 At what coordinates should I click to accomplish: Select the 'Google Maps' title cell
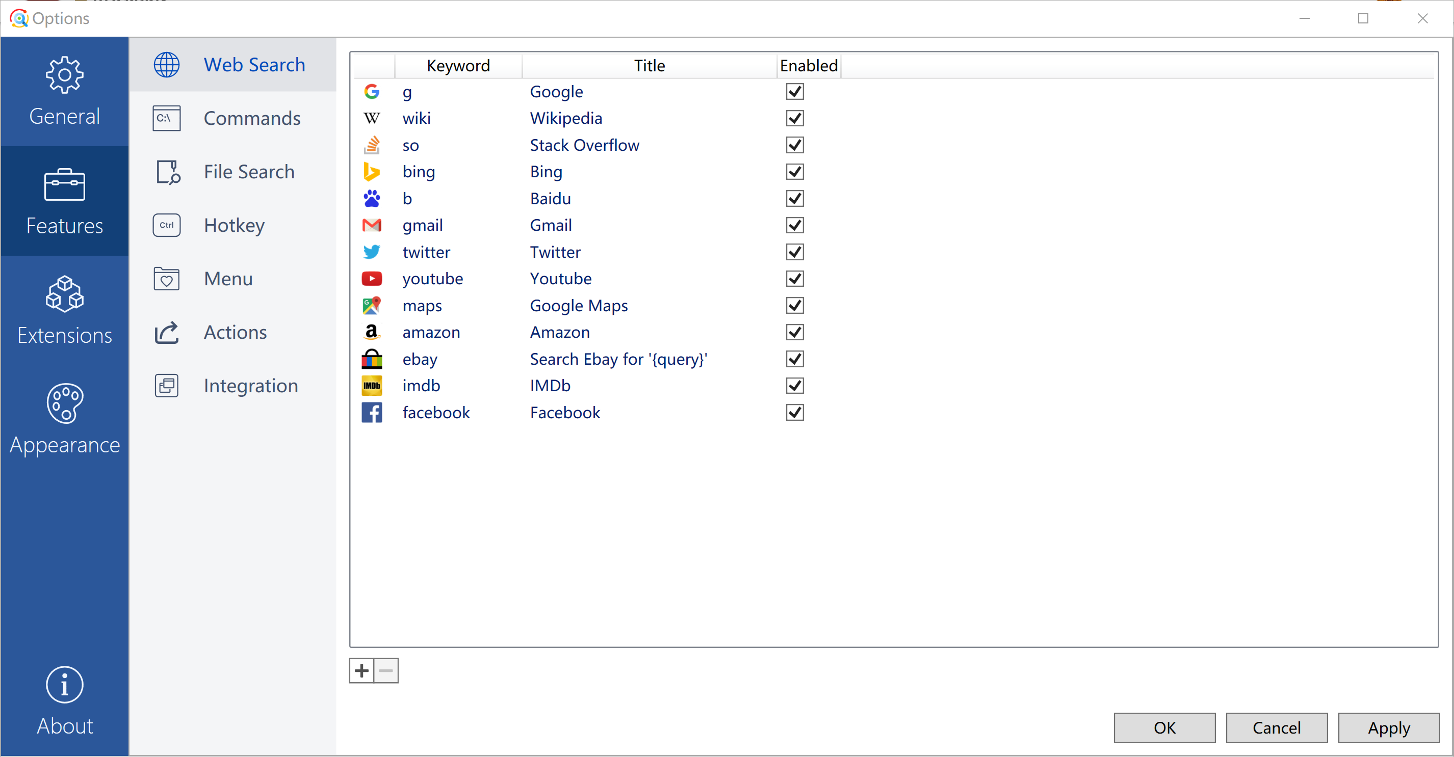(x=579, y=306)
